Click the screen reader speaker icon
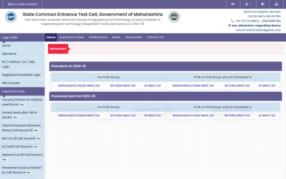 (x=233, y=4)
